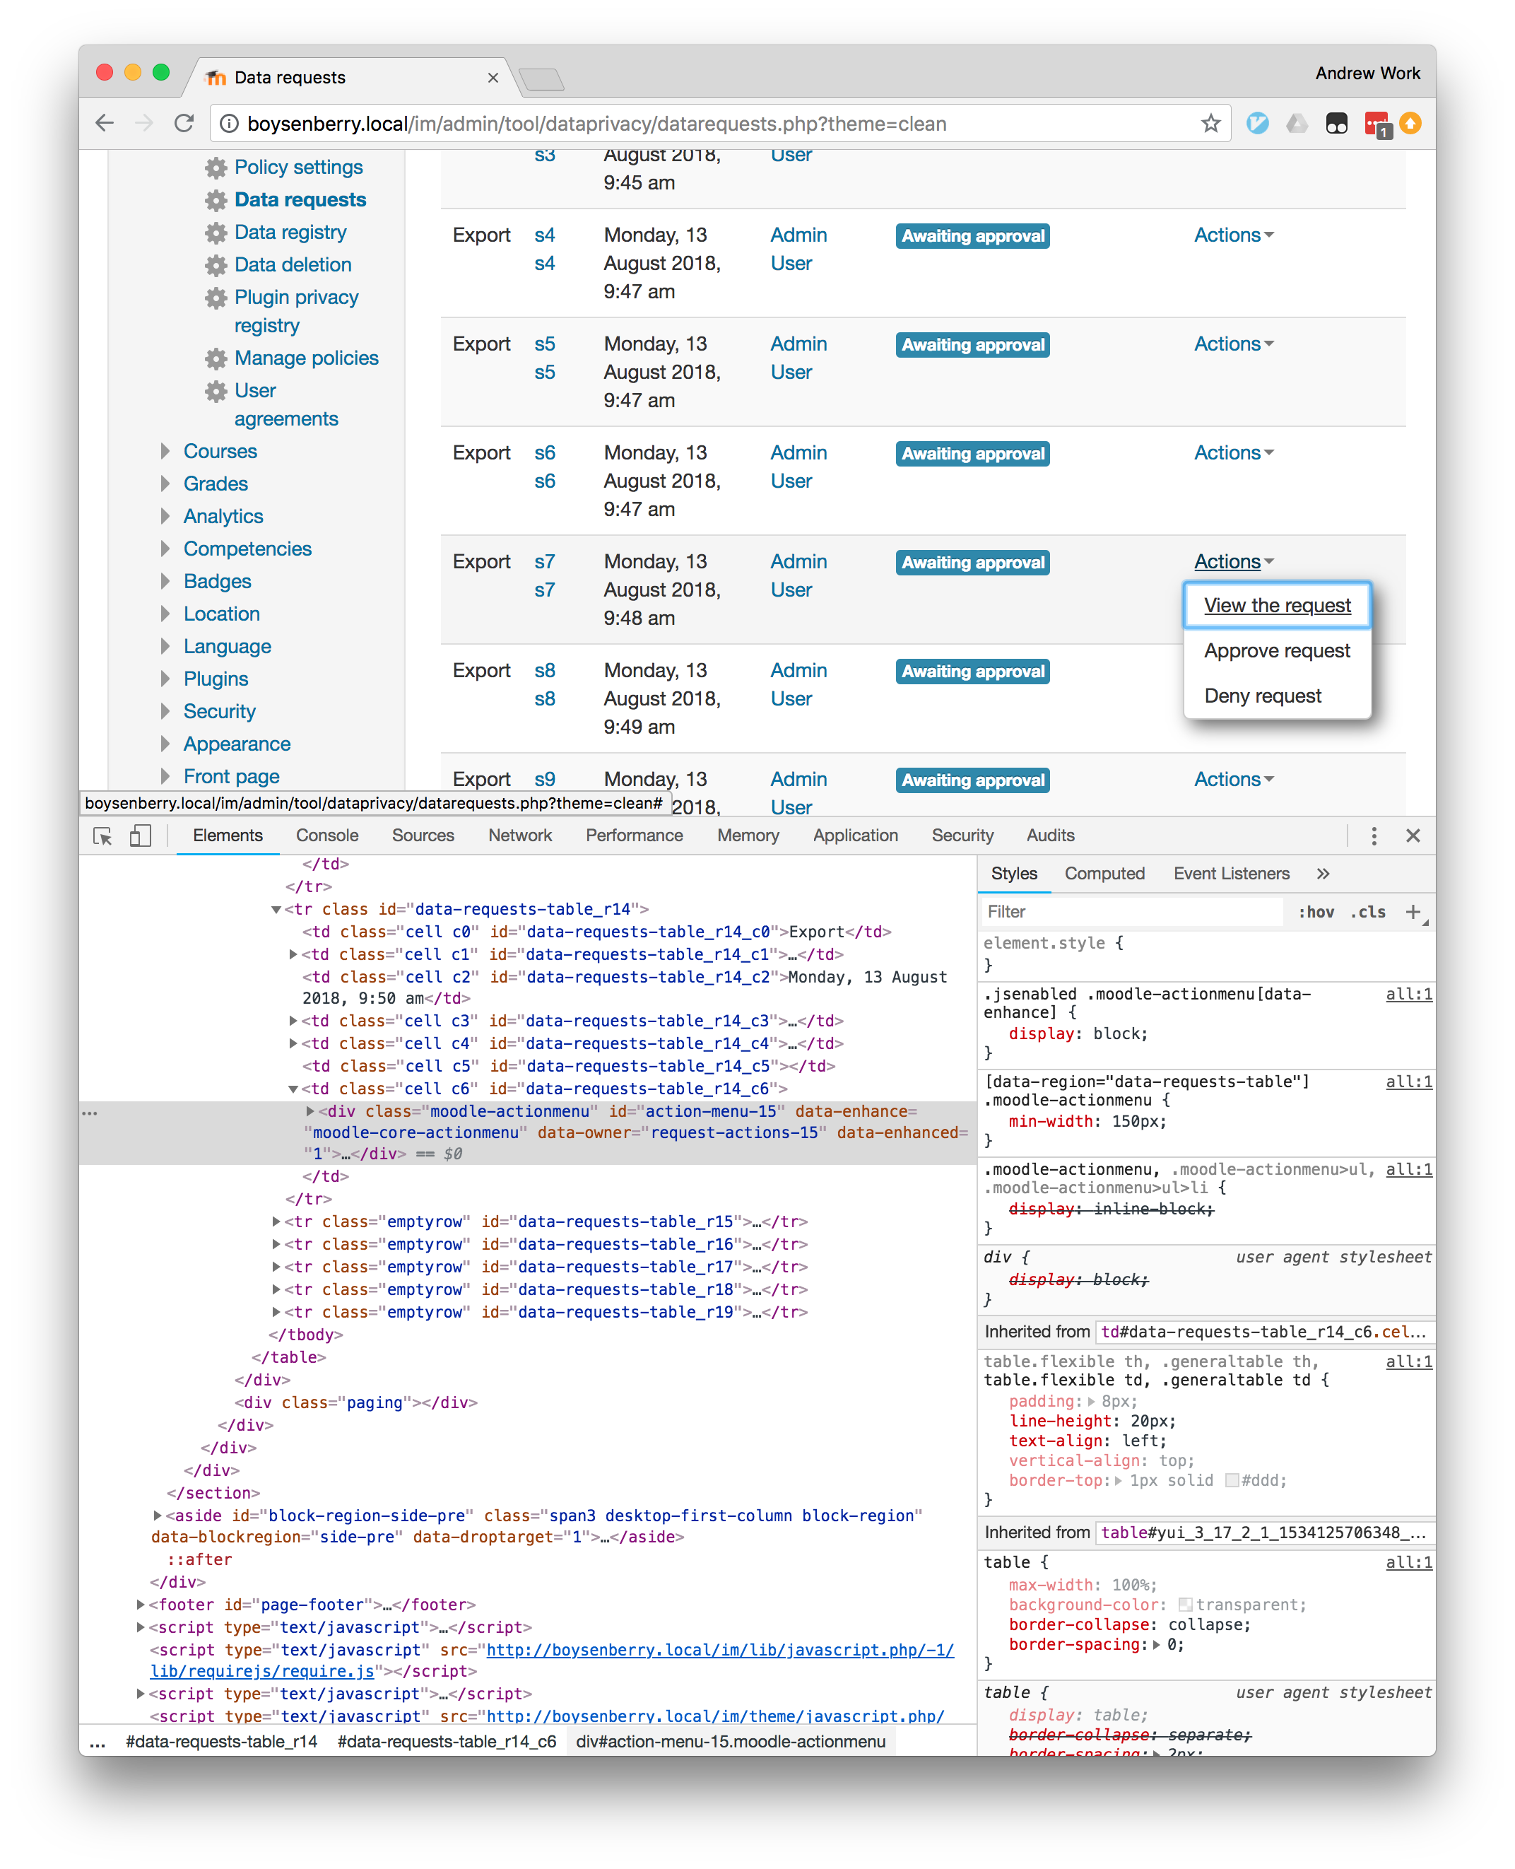Open Actions dropdown for s5 request
This screenshot has height=1869, width=1515.
point(1233,344)
